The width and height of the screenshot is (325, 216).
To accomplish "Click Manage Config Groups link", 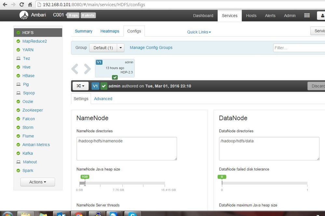I will coord(151,48).
